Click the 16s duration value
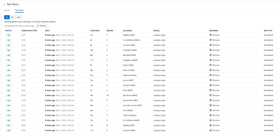 pos(92,95)
